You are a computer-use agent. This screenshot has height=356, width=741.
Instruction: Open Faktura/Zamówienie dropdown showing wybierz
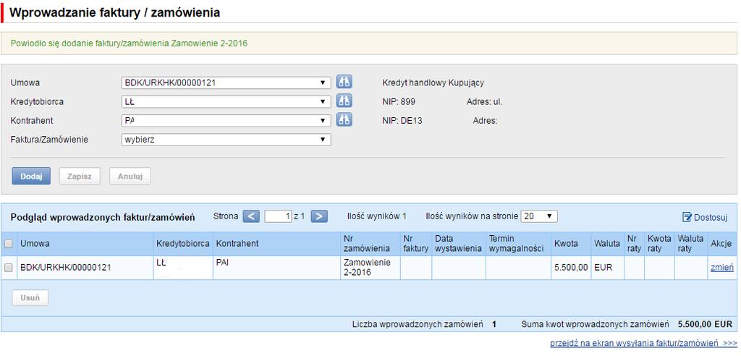[226, 140]
